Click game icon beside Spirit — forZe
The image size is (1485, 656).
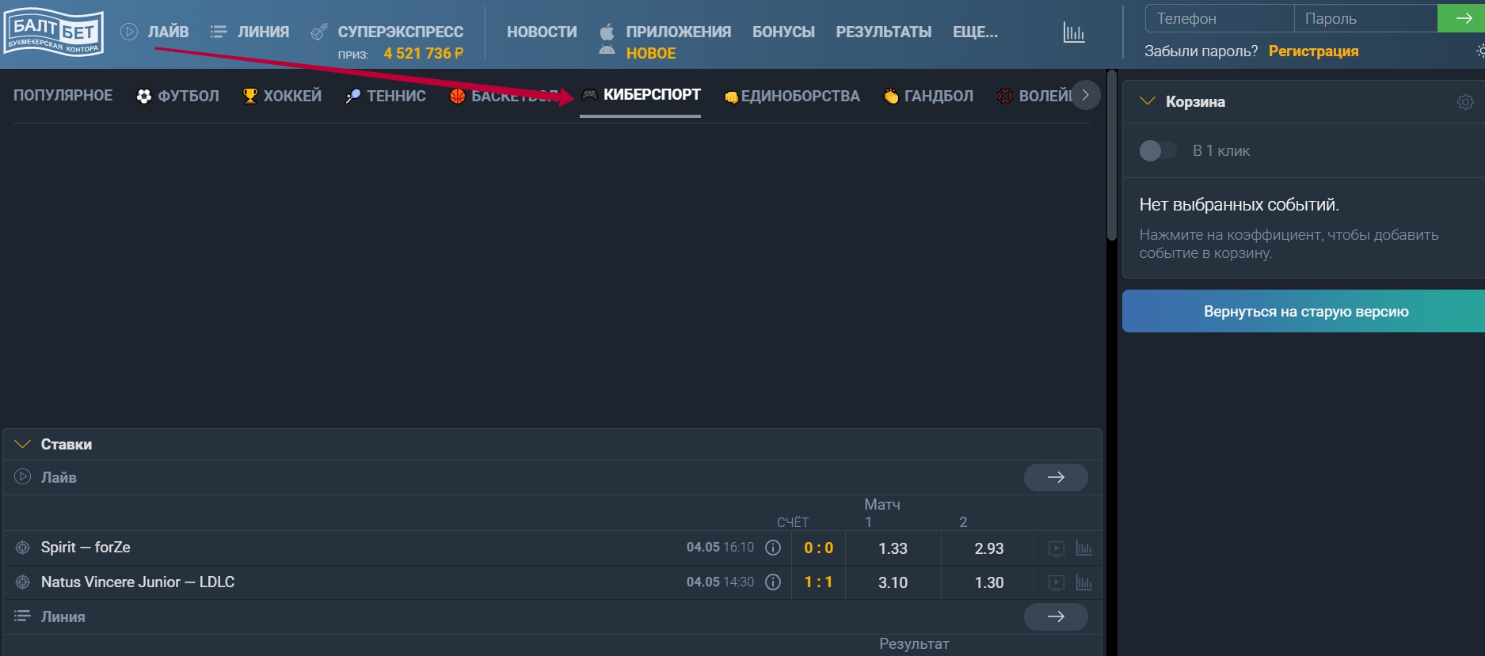(x=23, y=548)
